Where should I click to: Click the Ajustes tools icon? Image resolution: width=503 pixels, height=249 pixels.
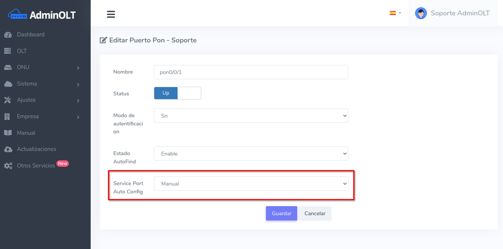click(8, 100)
